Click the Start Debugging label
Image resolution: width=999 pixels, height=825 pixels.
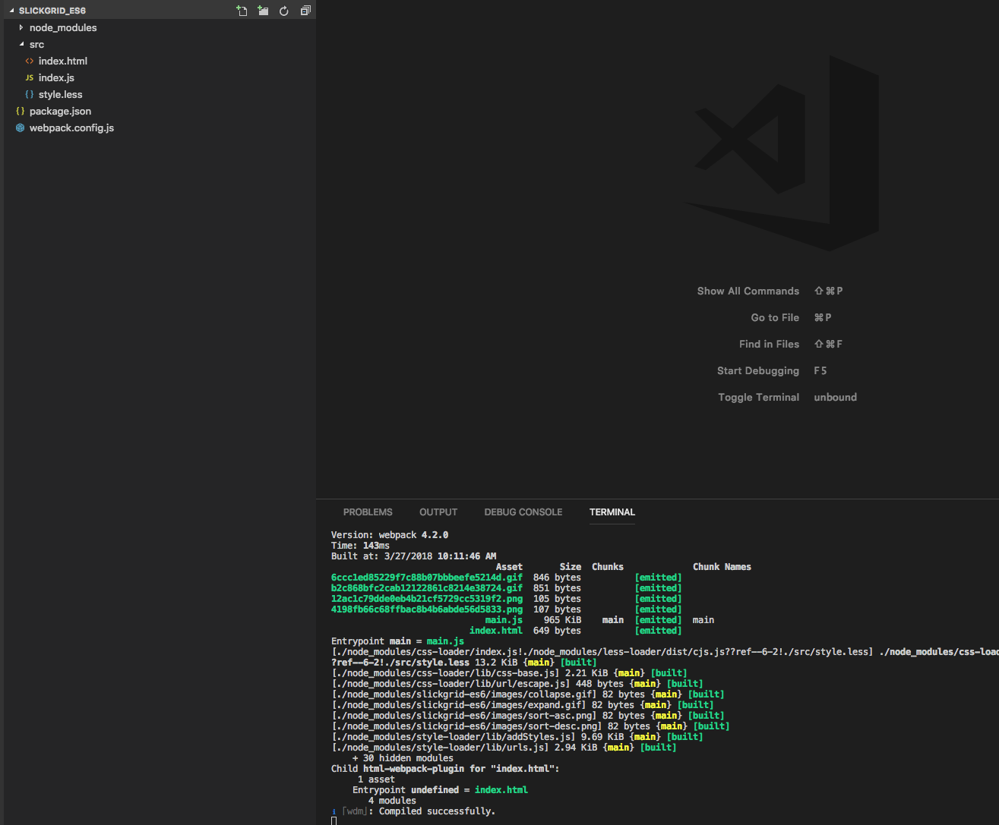pyautogui.click(x=758, y=370)
